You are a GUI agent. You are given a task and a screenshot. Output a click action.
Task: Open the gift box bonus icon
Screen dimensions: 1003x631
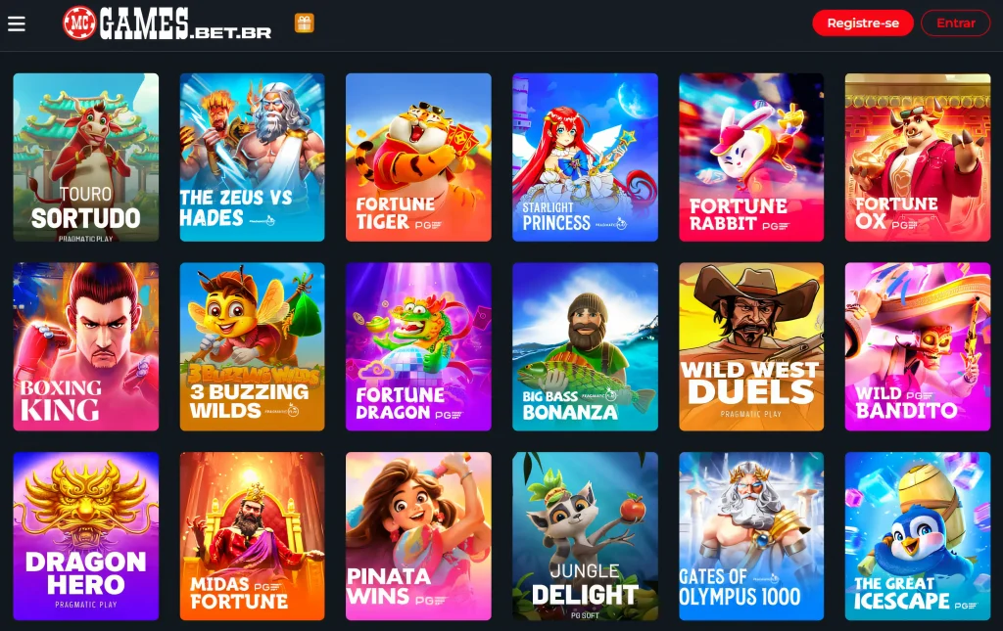pos(305,23)
